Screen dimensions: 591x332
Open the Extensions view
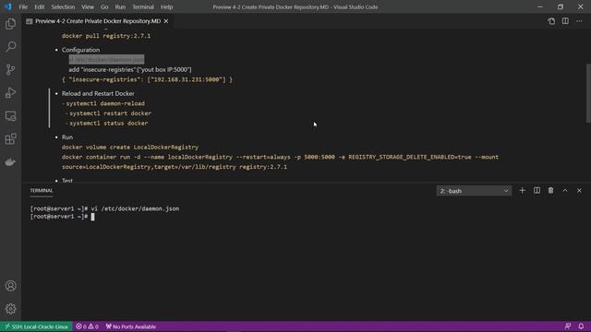coord(10,139)
